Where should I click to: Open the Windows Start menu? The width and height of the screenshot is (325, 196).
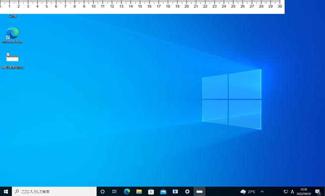(6, 192)
